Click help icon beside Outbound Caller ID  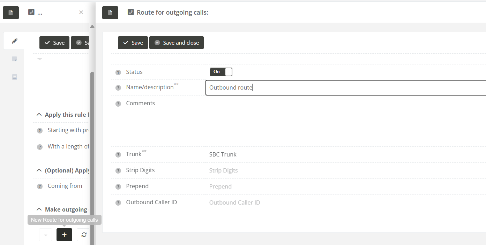pyautogui.click(x=118, y=203)
